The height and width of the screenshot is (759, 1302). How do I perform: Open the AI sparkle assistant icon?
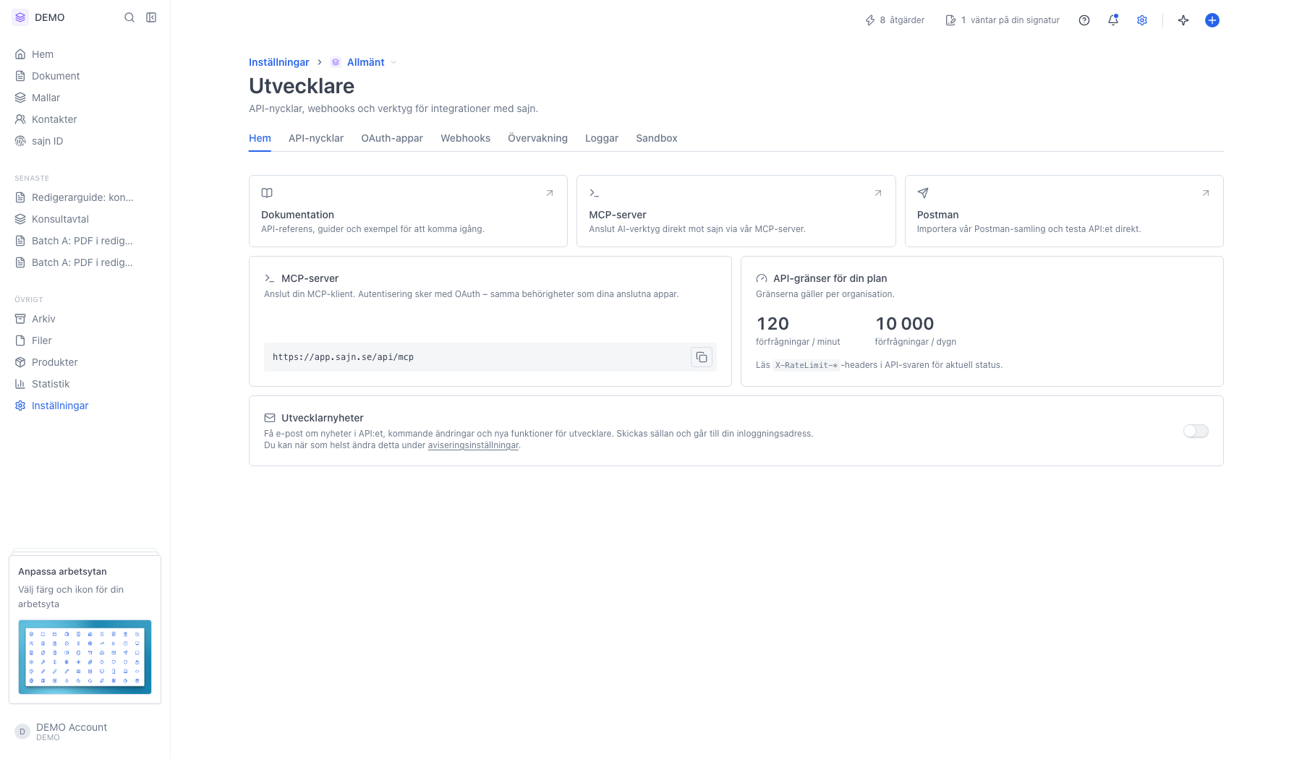coord(1183,20)
